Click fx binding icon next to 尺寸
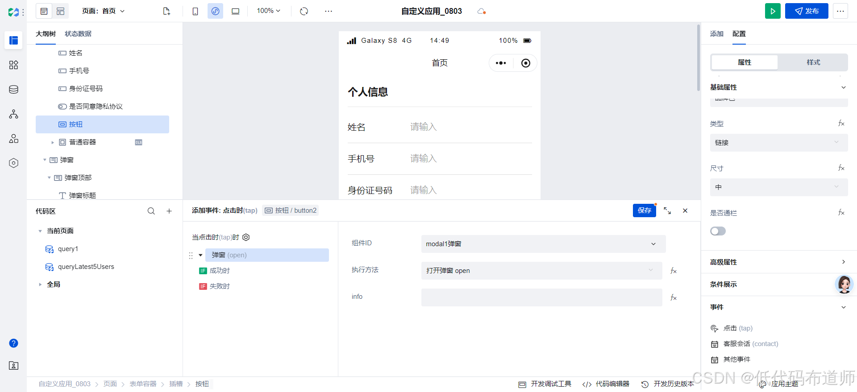The image size is (857, 392). point(841,168)
